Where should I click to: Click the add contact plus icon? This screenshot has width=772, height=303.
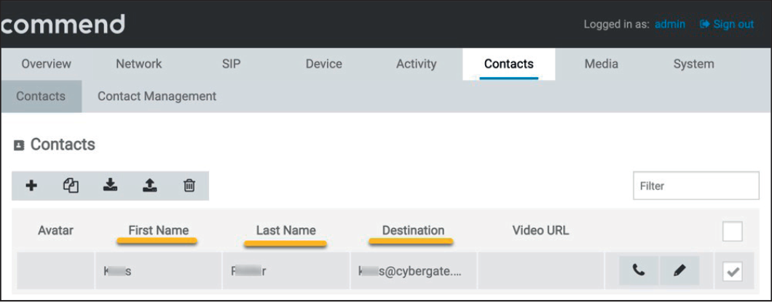coord(31,186)
